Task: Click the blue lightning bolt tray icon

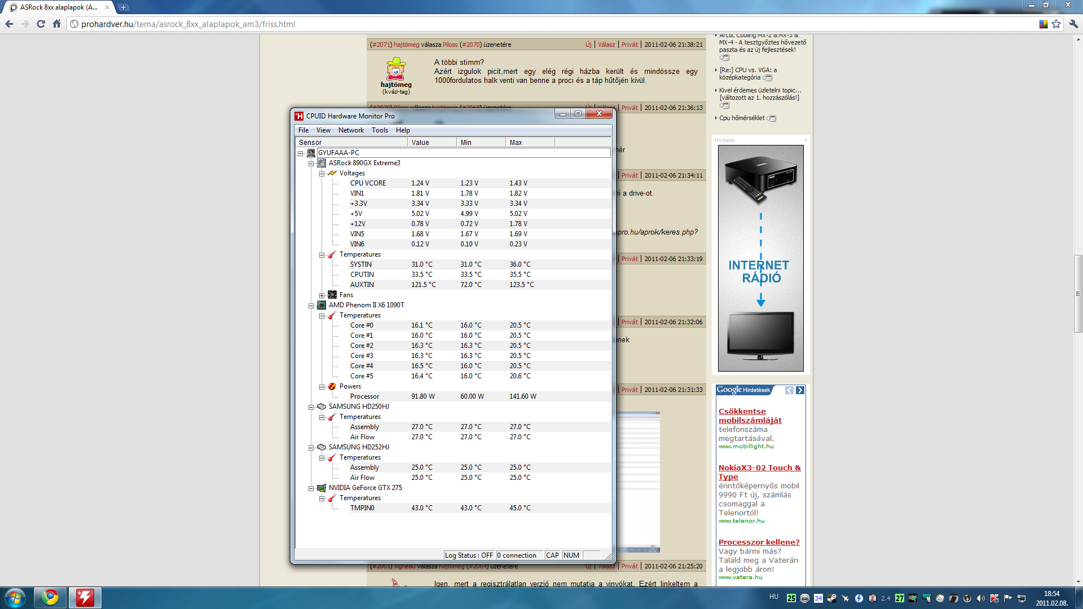Action: pos(859,598)
